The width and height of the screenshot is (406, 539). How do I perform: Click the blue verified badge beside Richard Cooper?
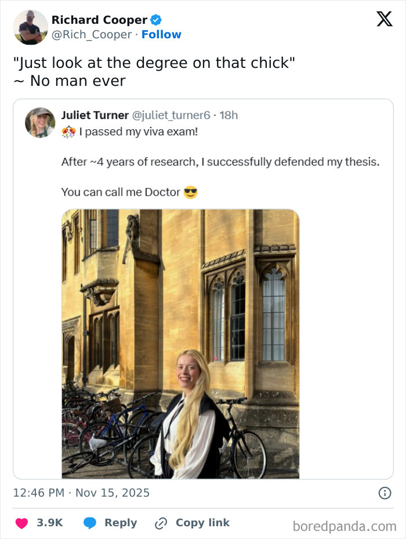157,19
